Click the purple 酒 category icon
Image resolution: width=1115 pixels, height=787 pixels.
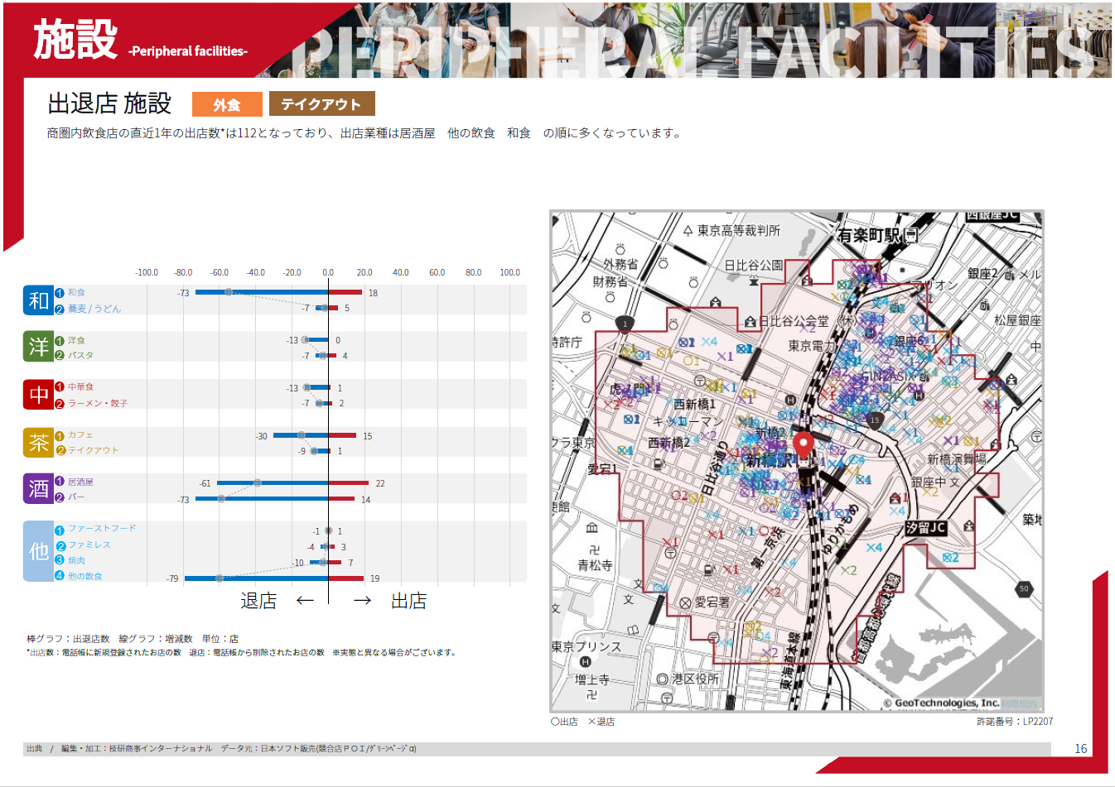click(x=39, y=489)
